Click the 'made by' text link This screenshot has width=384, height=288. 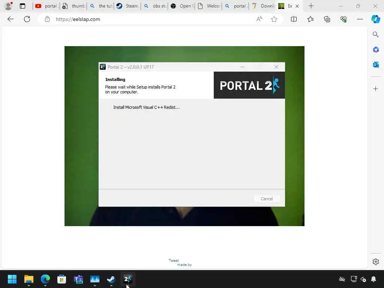click(184, 265)
